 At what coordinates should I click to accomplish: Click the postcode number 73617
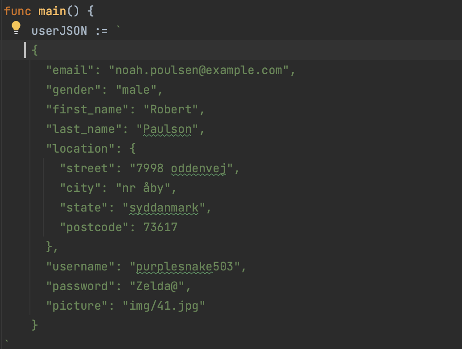pos(160,227)
